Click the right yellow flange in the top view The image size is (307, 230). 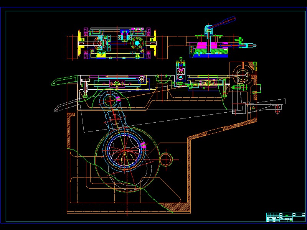point(155,43)
